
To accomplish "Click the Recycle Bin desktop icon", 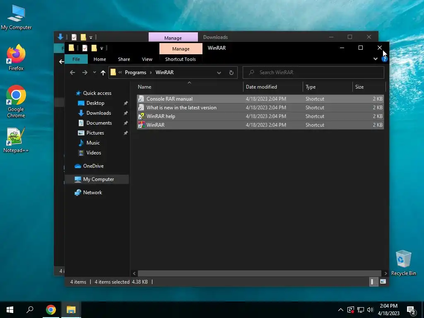I will (403, 263).
